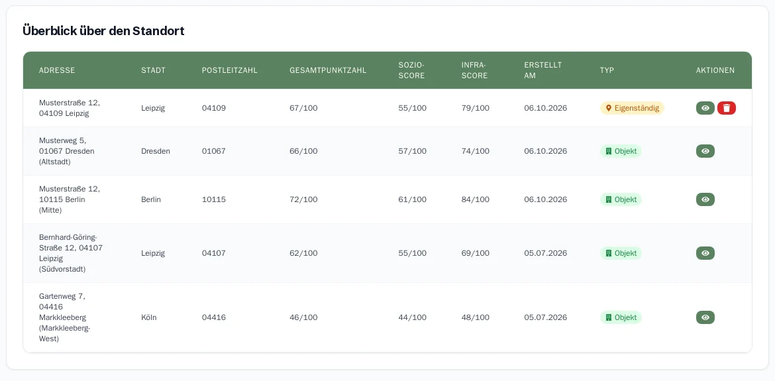Viewport: 775px width, 381px height.
Task: Select address Musterstraße 12, 10115 Berlin (Mitte)
Action: point(70,199)
